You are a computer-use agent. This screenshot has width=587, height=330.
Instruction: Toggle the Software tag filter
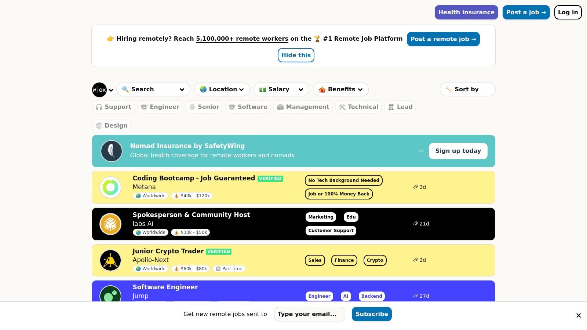[x=248, y=107]
